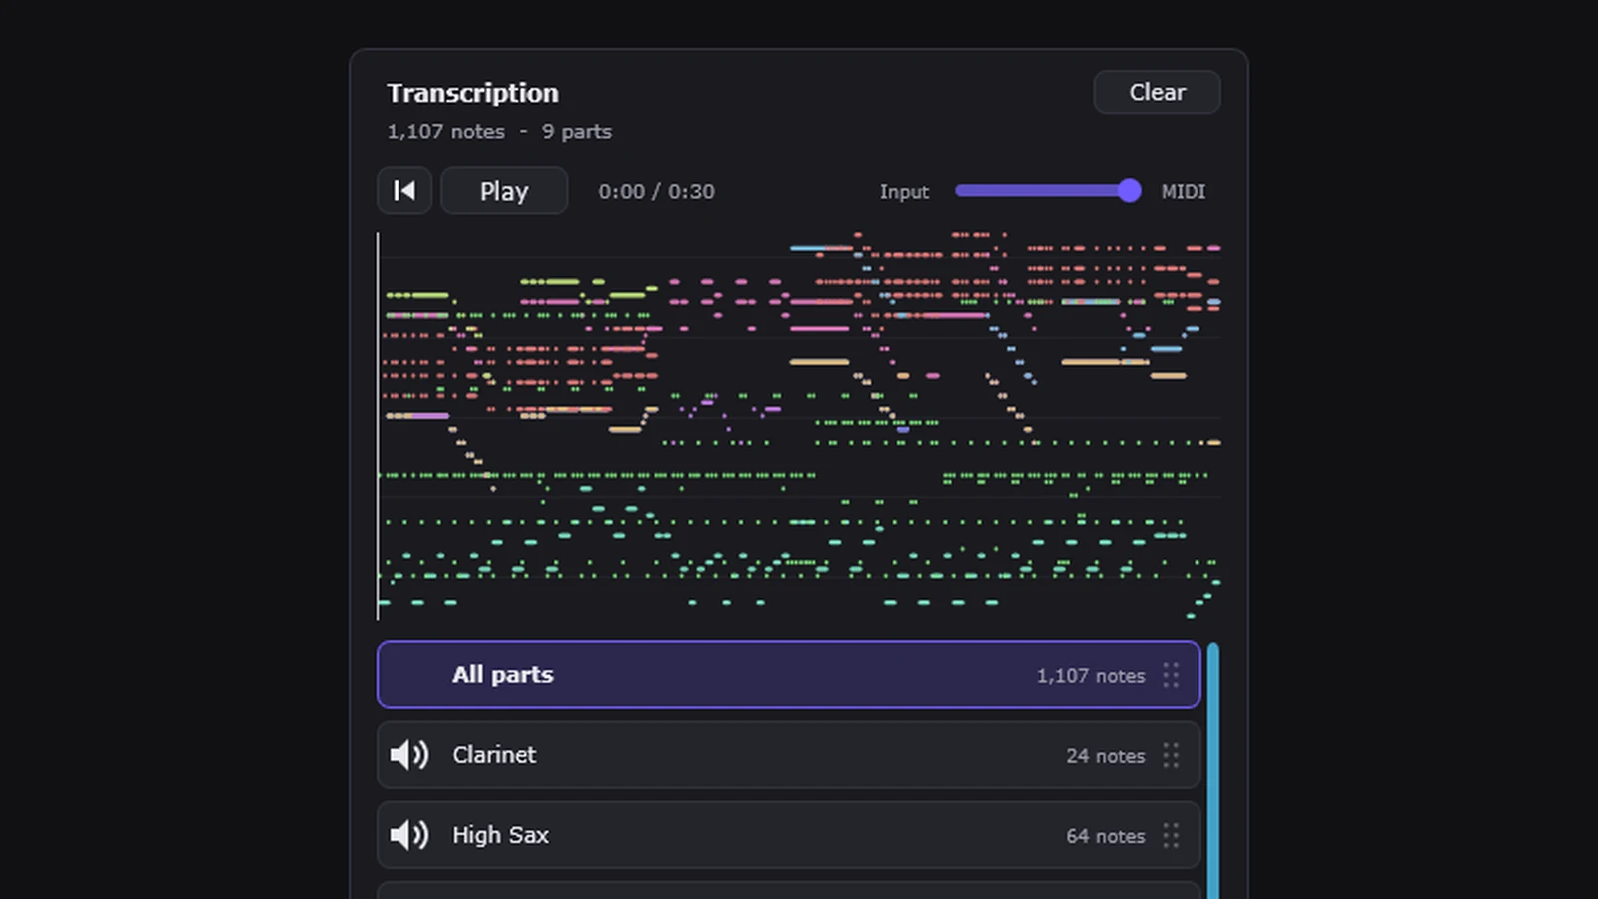Click the MIDI label beside the slider

pyautogui.click(x=1184, y=191)
